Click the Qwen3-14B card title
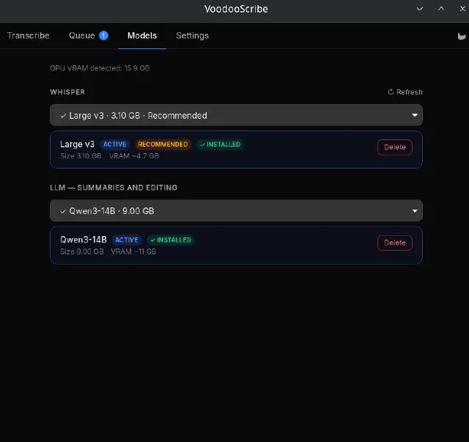 click(83, 240)
